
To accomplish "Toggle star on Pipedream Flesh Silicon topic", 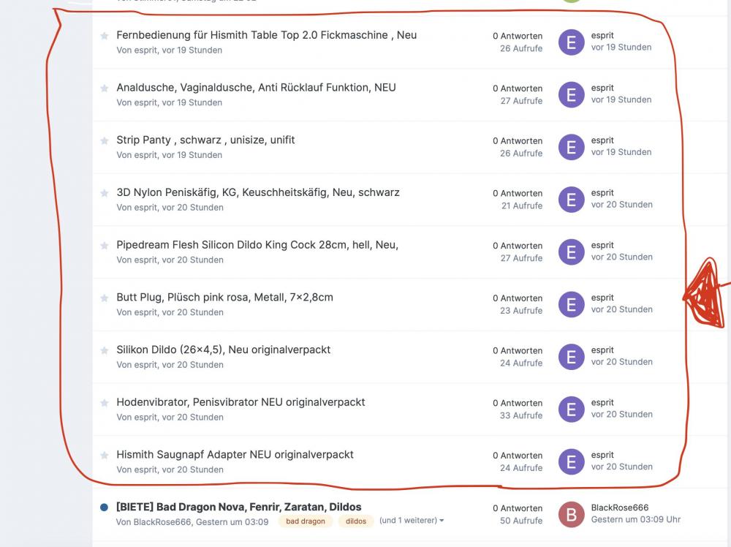I will (x=105, y=246).
